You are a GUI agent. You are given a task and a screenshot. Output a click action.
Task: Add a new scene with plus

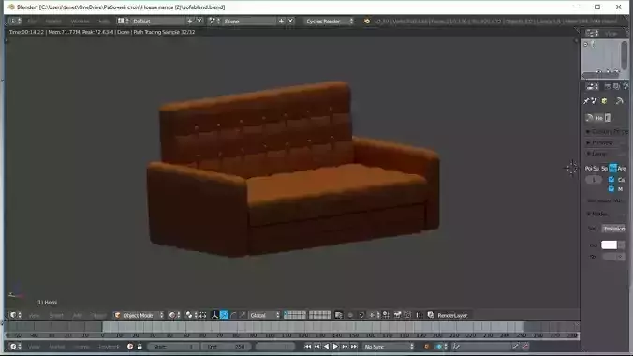click(x=281, y=21)
